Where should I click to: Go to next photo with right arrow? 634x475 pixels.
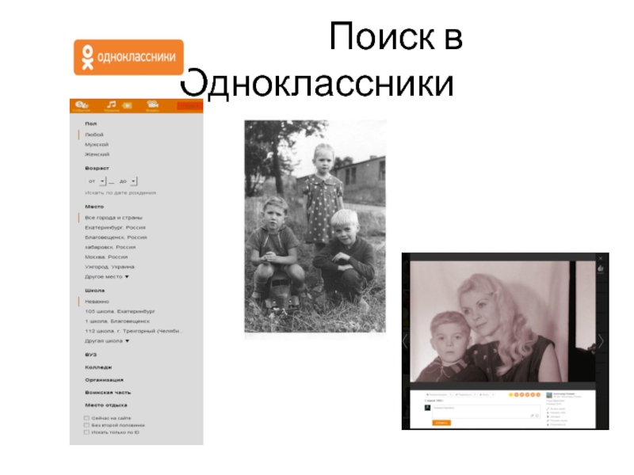[x=602, y=341]
